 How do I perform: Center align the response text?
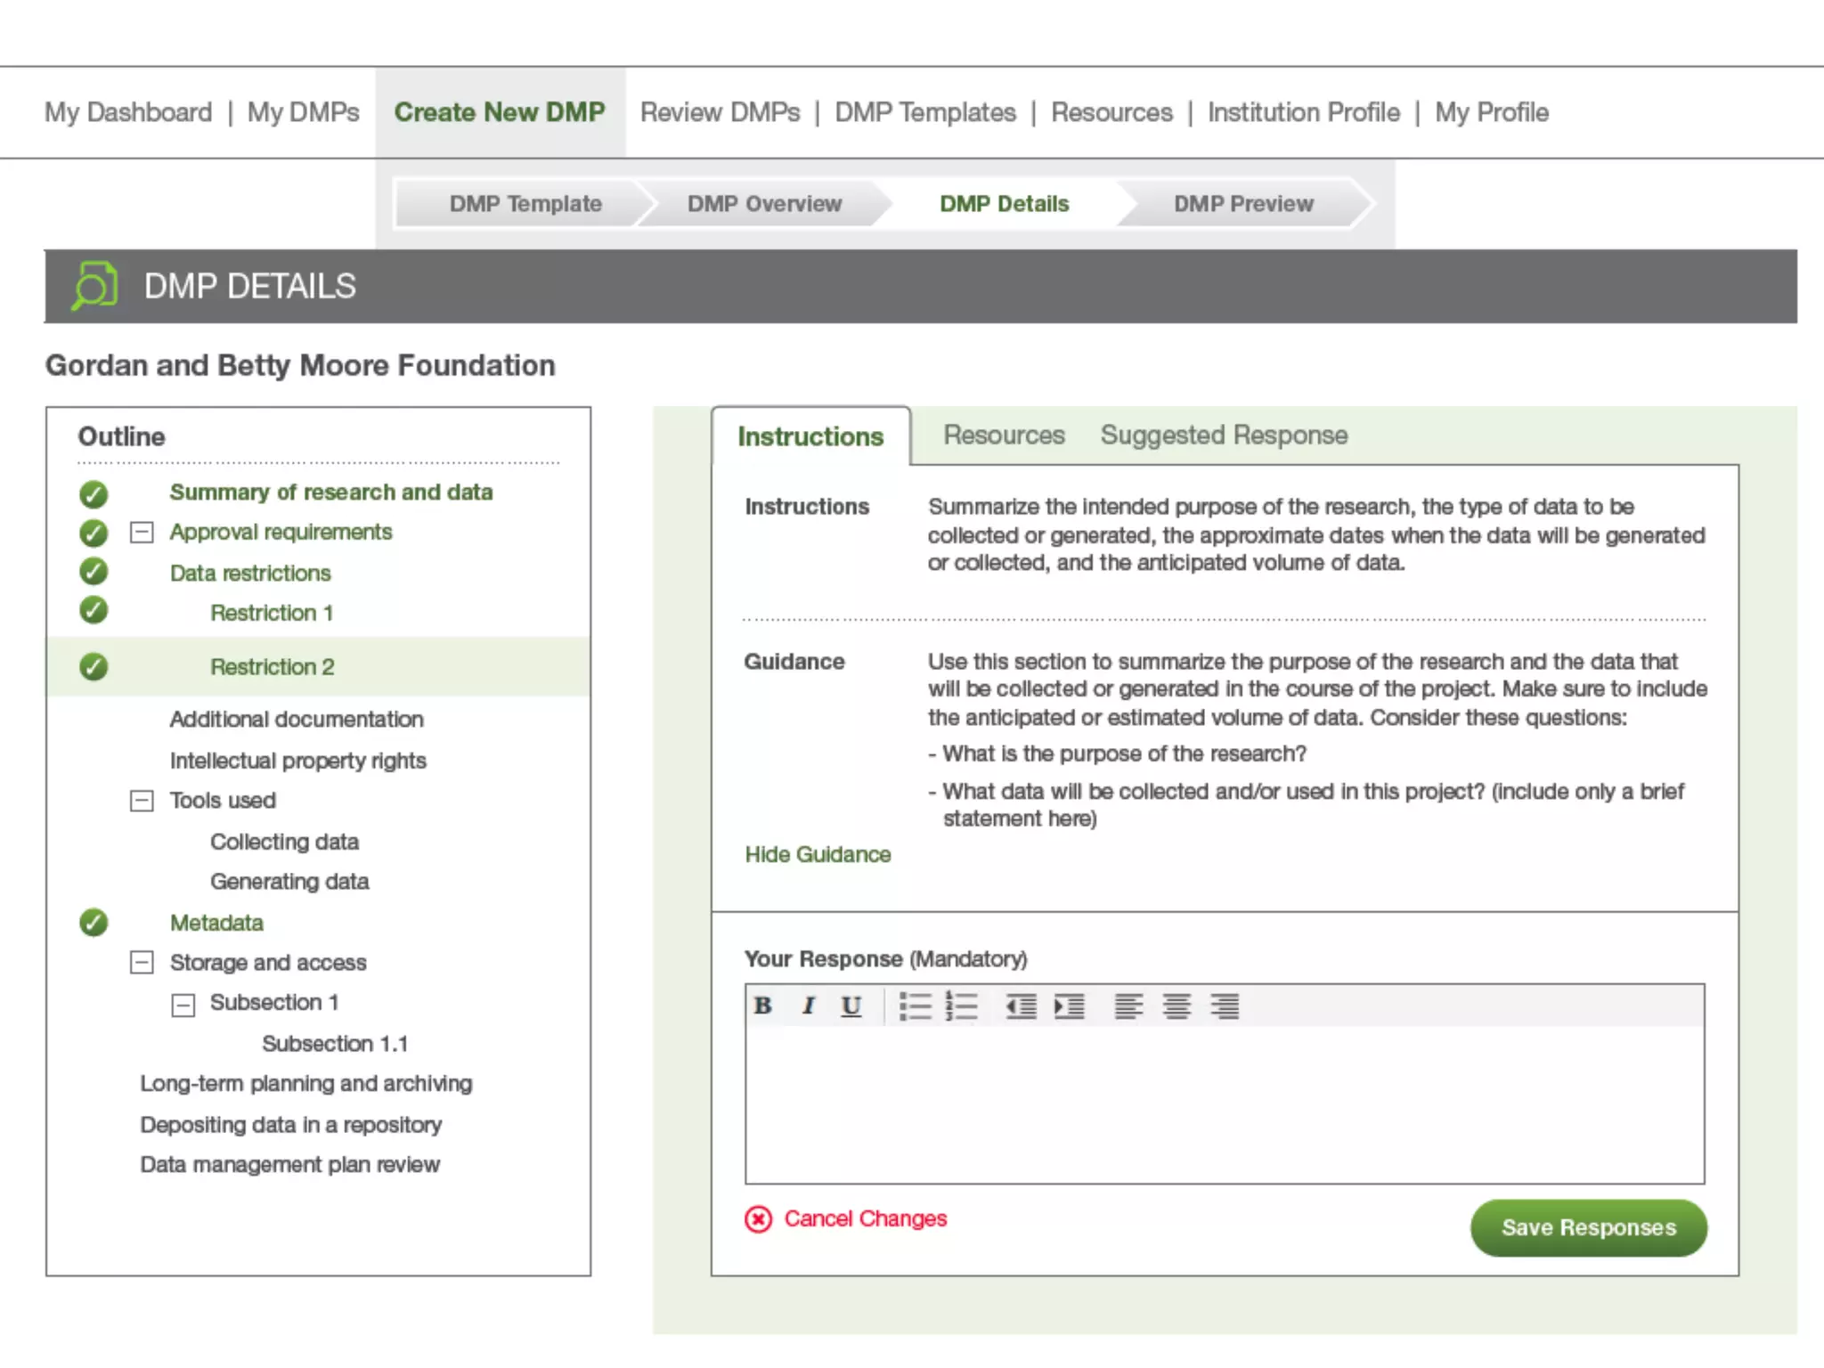1177,1006
